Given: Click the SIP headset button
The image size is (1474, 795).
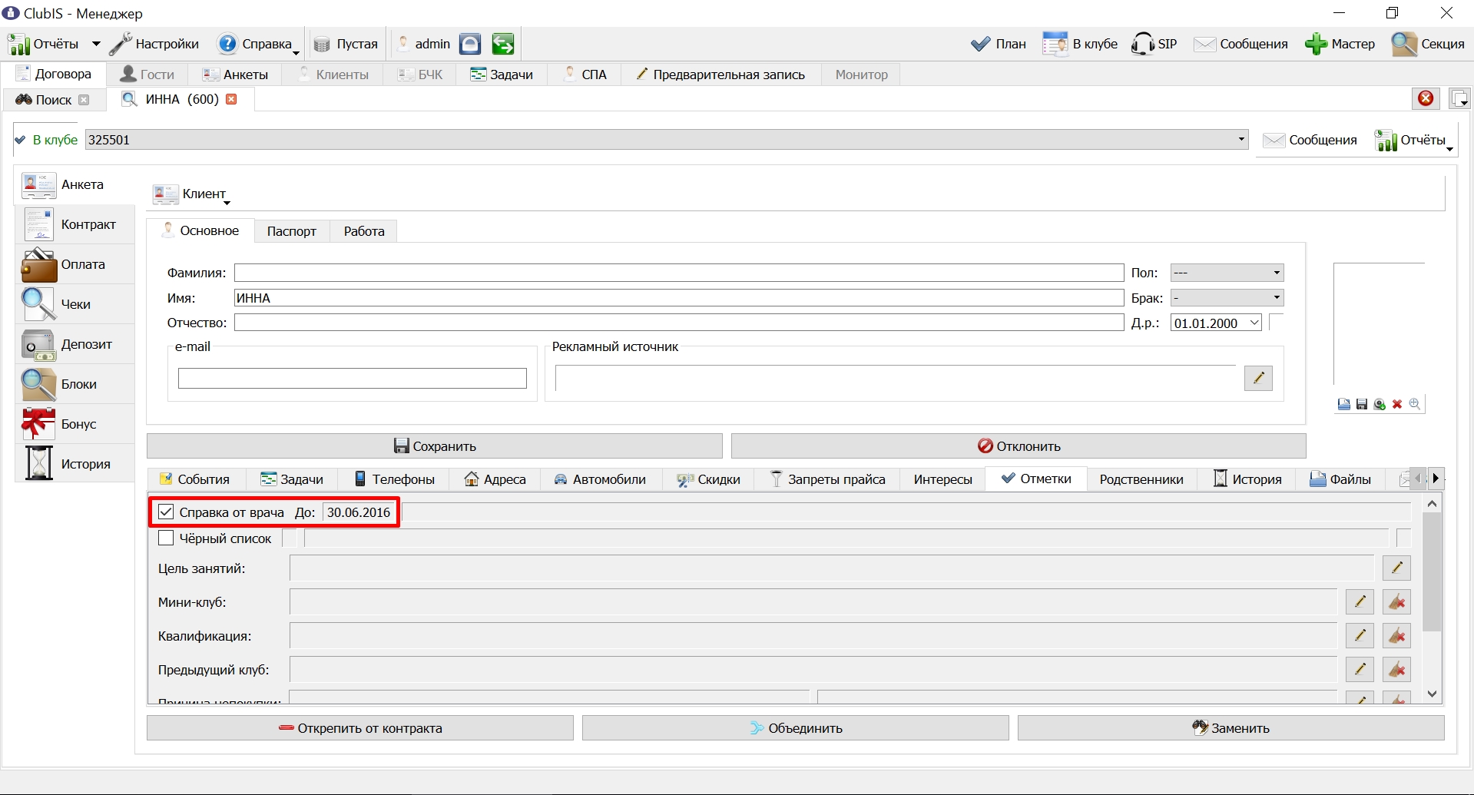Looking at the screenshot, I should [x=1154, y=44].
